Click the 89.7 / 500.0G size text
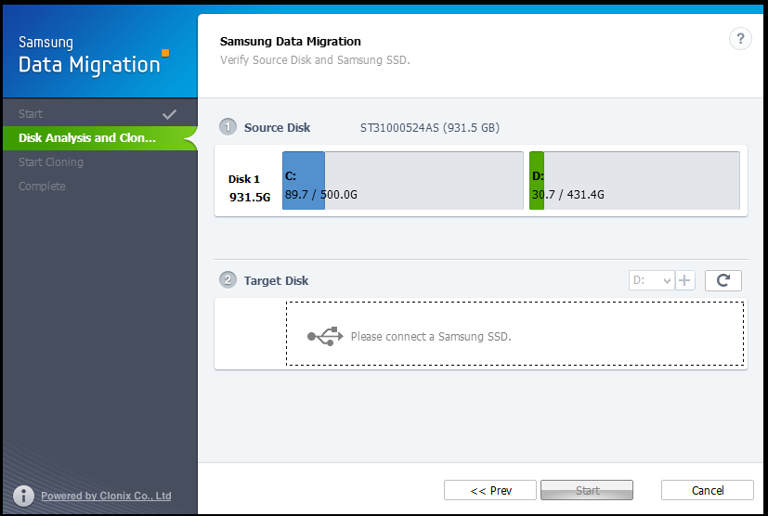 [x=321, y=194]
